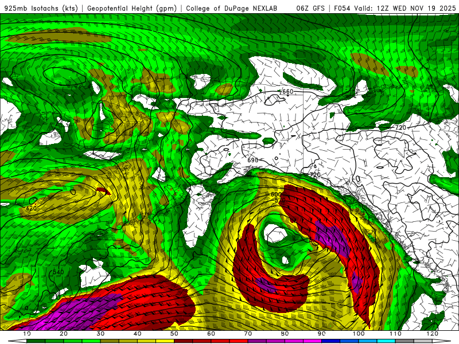Click the '120' color scale tick label
This screenshot has height=344, width=459.
click(x=433, y=334)
